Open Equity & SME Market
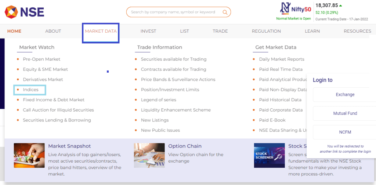Viewport: 376px width, 185px height. 45,69
